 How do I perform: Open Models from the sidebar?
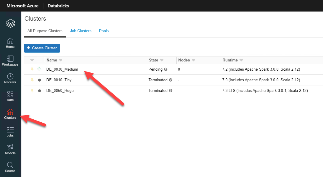point(10,149)
